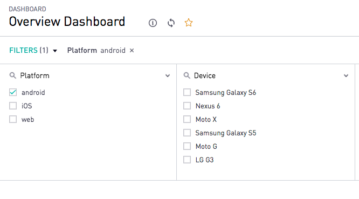Remove the Platform android filter chip
The width and height of the screenshot is (359, 199).
tap(132, 50)
